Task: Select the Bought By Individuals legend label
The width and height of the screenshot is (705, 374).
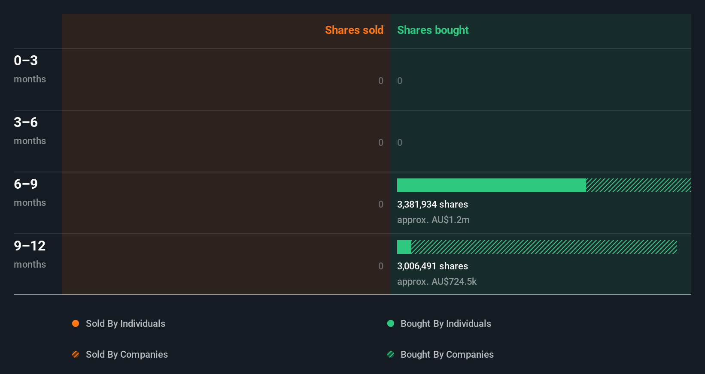Action: [446, 323]
